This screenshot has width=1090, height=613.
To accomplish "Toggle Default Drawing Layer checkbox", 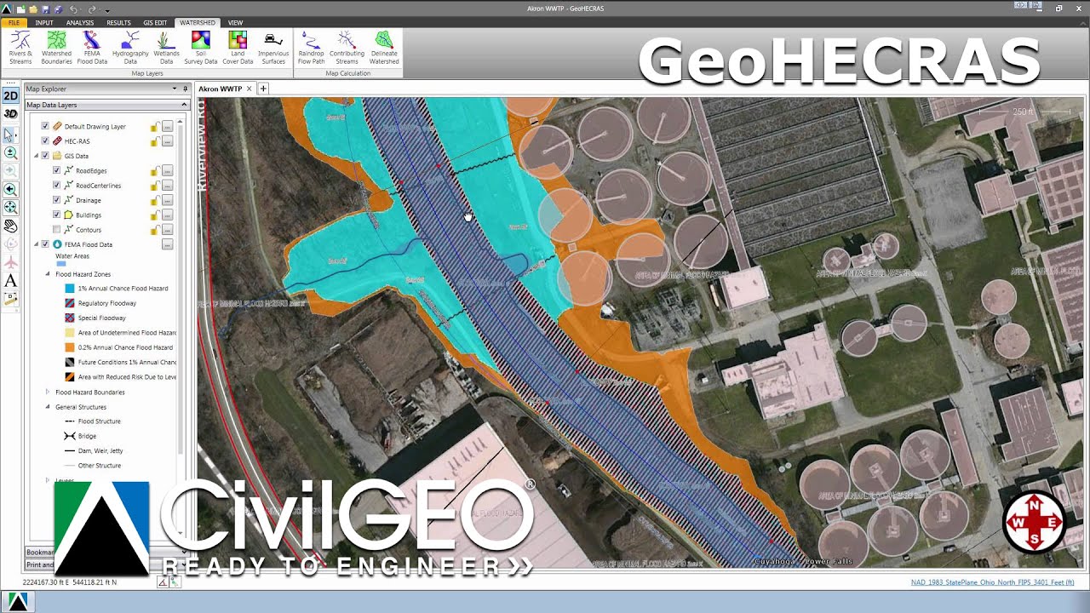I will coord(46,126).
